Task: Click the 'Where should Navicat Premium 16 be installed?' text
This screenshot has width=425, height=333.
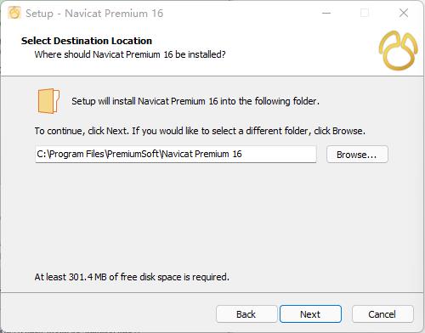Action: click(130, 54)
